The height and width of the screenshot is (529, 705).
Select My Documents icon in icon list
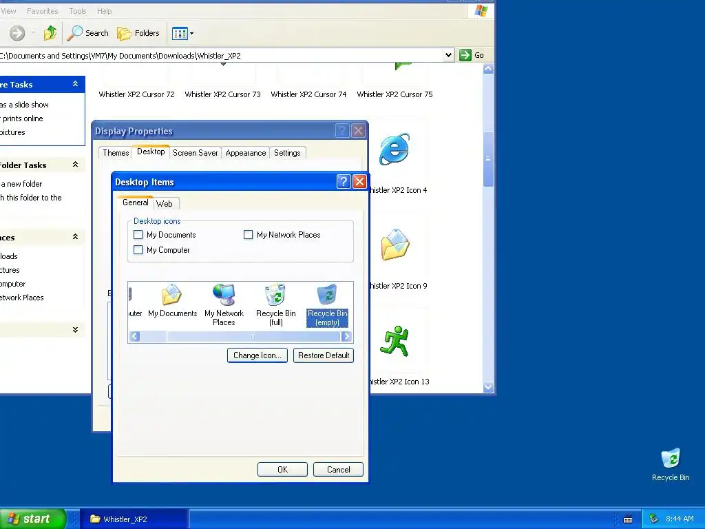[x=172, y=301]
